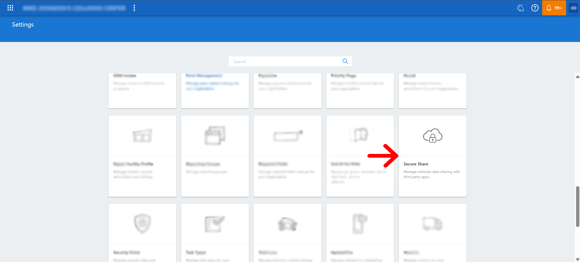Open the app launcher grid icon
This screenshot has height=262, width=580.
tap(10, 8)
